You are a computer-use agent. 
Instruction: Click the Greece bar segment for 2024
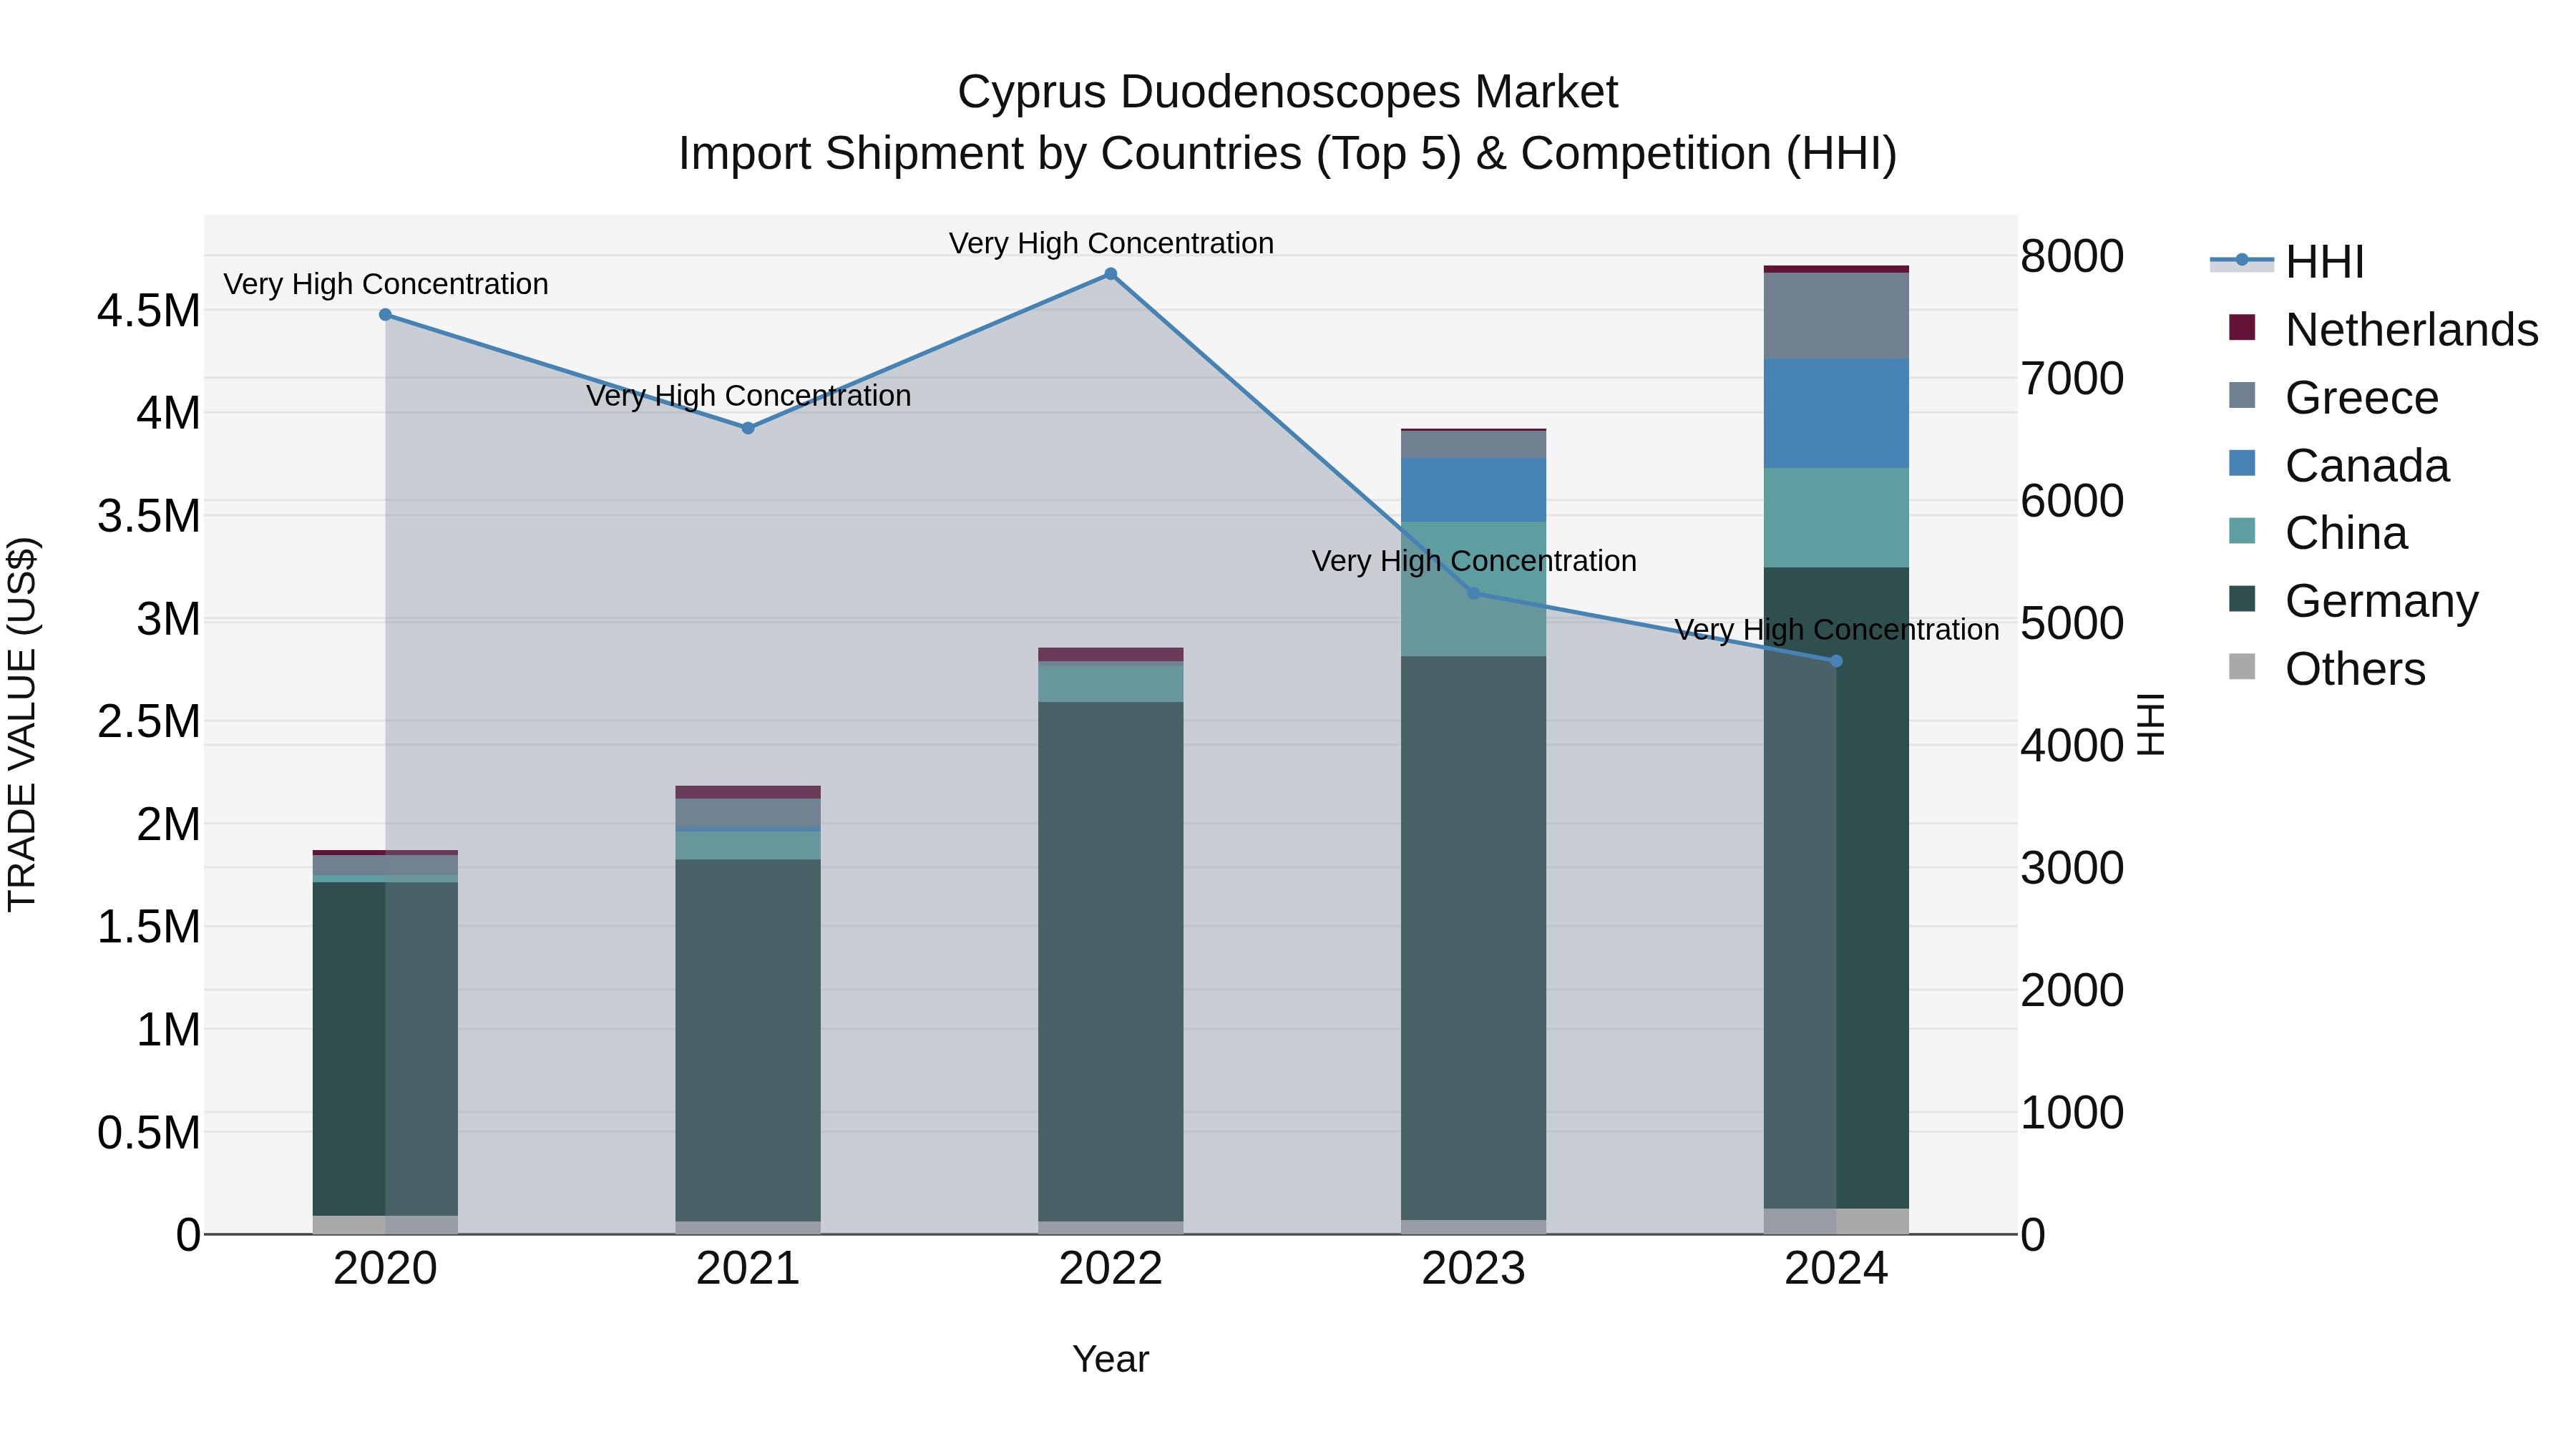point(1836,316)
